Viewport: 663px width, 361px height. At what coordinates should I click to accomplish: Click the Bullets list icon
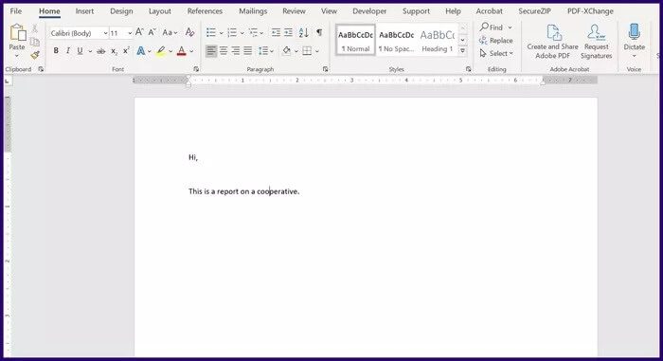pyautogui.click(x=211, y=32)
